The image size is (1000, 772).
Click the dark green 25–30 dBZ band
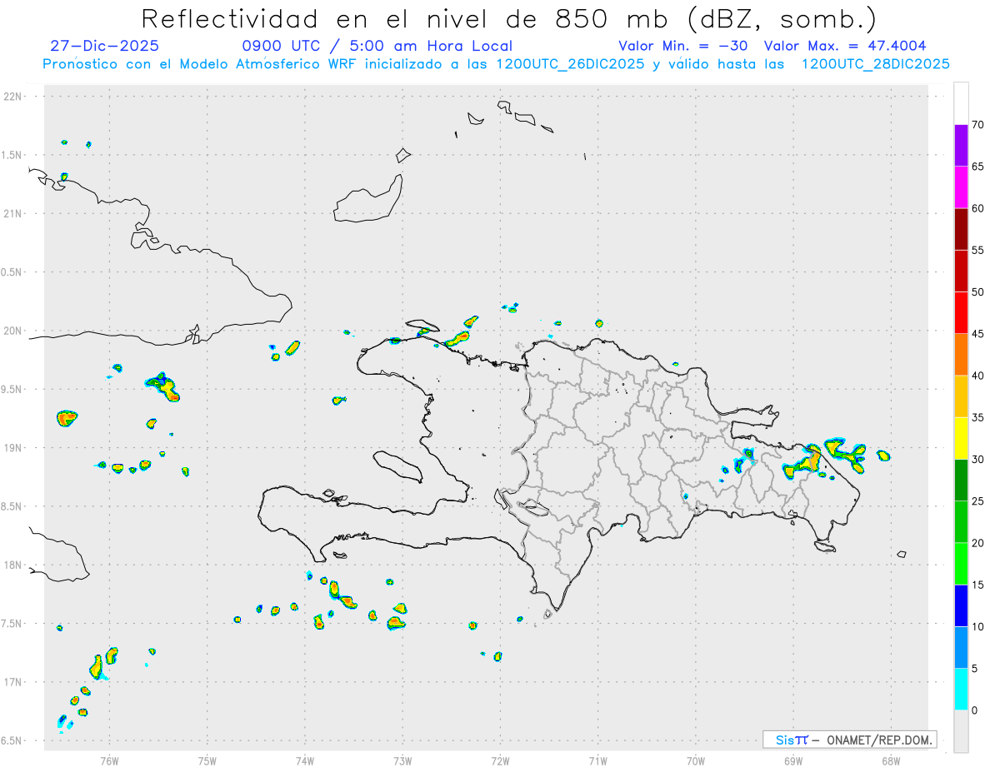point(961,480)
